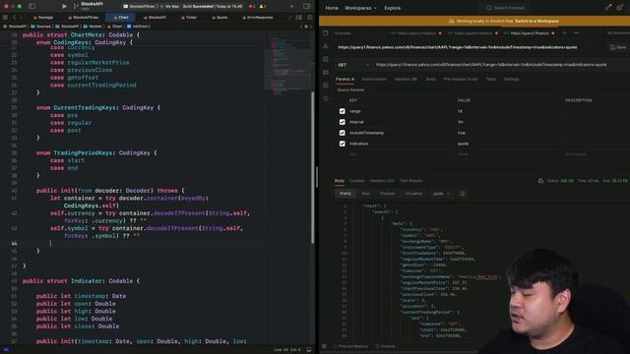Open the Authorization tab in Postman request
Screen dimensions: 630x354
tap(374, 79)
